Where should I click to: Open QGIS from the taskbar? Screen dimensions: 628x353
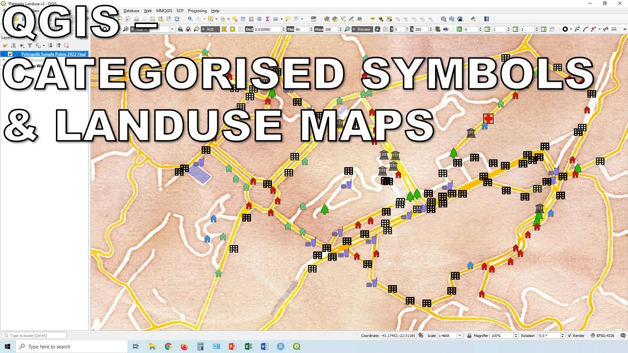297,346
